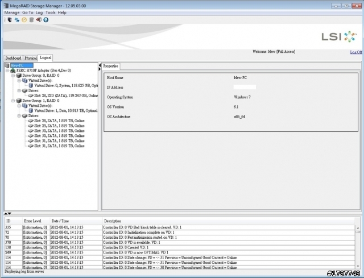Image resolution: width=364 pixels, height=278 pixels.
Task: Select the Logical tab
Action: (45, 57)
